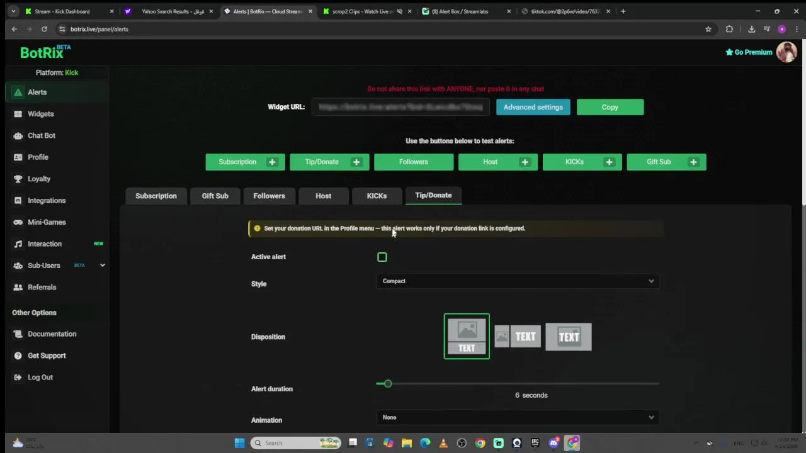The image size is (806, 453).
Task: Select the Tip/Donate settings tab
Action: coord(433,196)
